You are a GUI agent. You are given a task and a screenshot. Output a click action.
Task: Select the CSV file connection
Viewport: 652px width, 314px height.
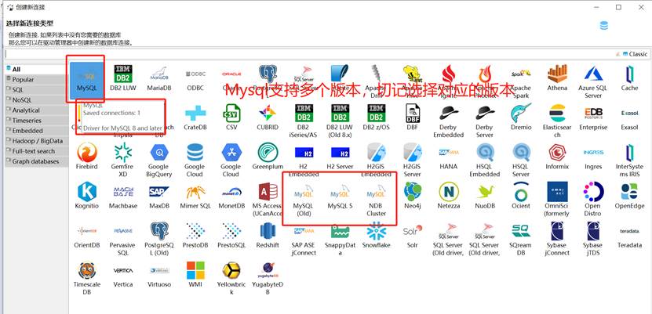(x=231, y=117)
